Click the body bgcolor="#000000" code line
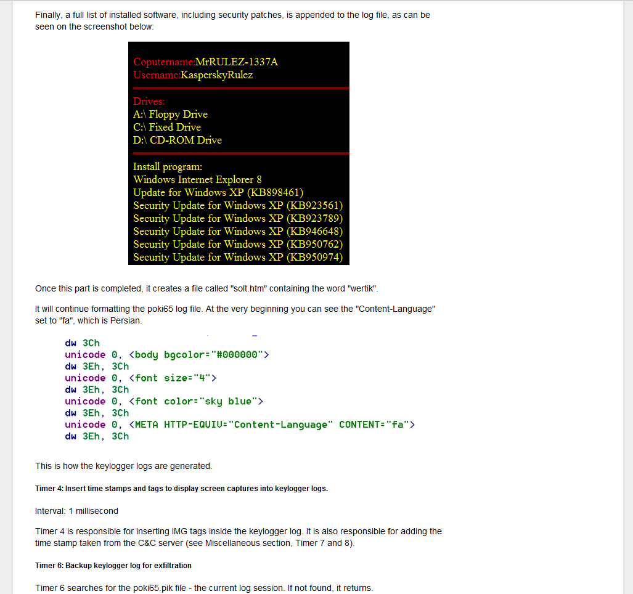This screenshot has width=633, height=594. 167,355
